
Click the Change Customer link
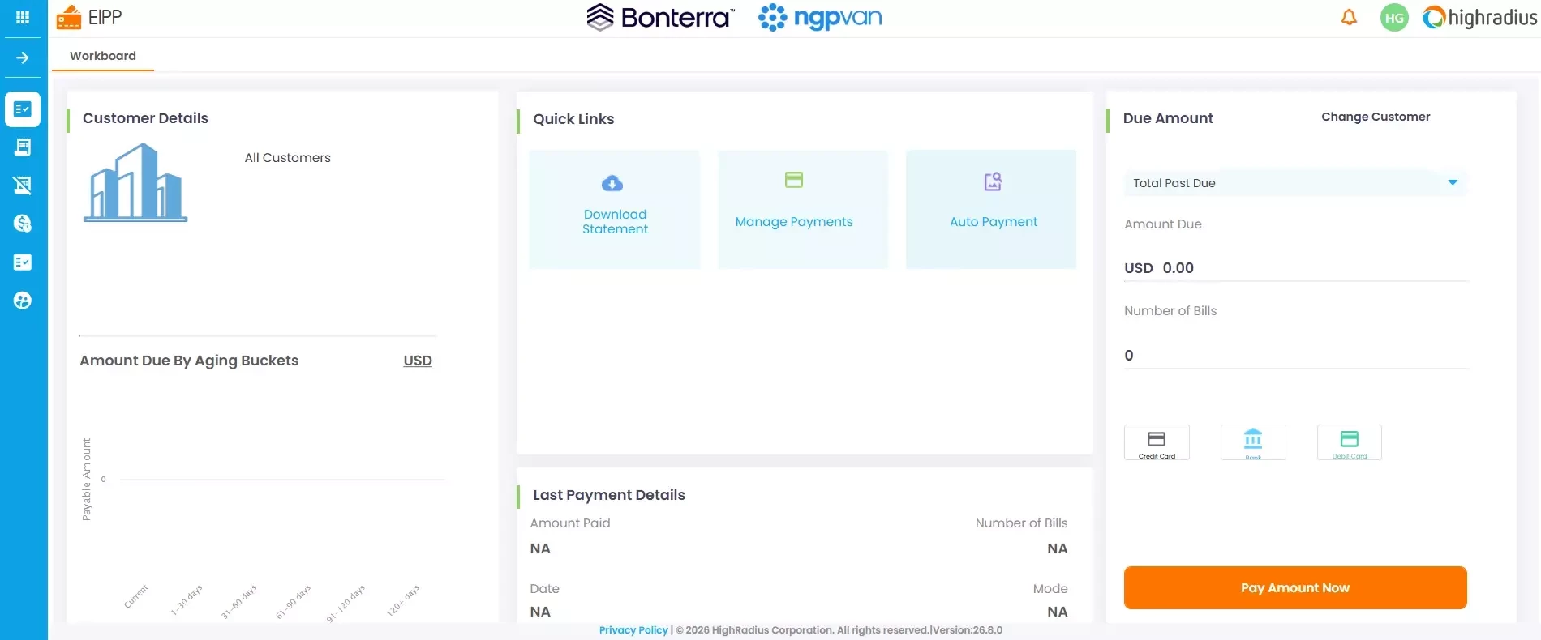click(1376, 117)
